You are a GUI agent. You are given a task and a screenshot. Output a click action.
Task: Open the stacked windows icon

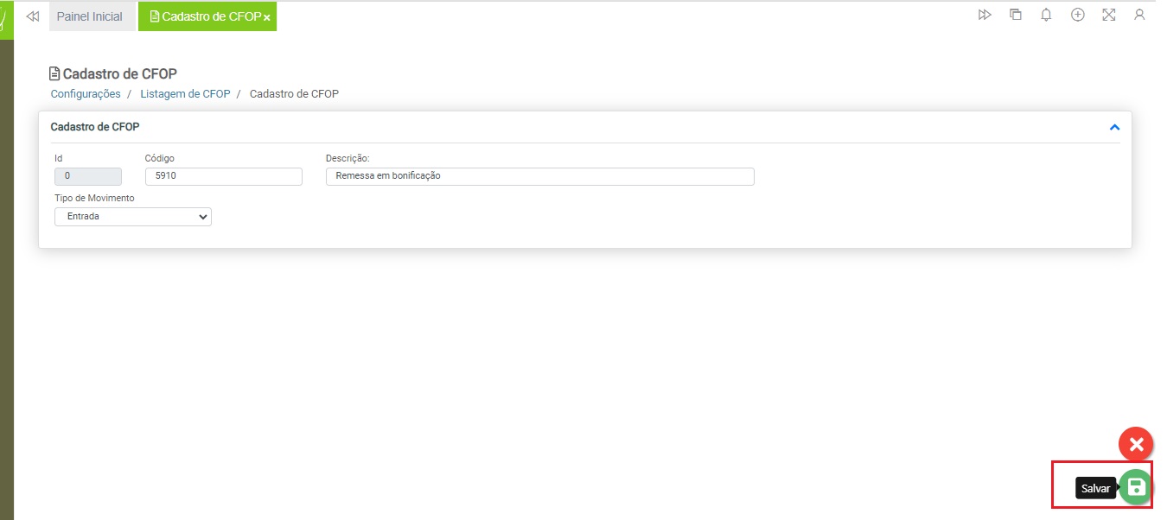click(x=1016, y=15)
